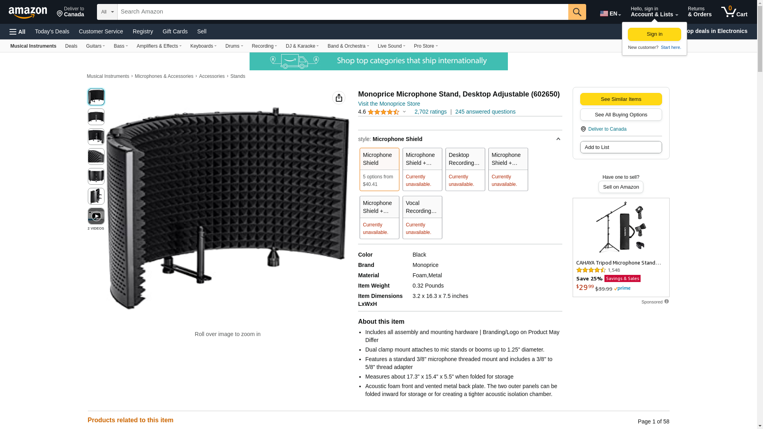This screenshot has width=763, height=429.
Task: Open the 2,702 ratings link
Action: click(x=430, y=112)
